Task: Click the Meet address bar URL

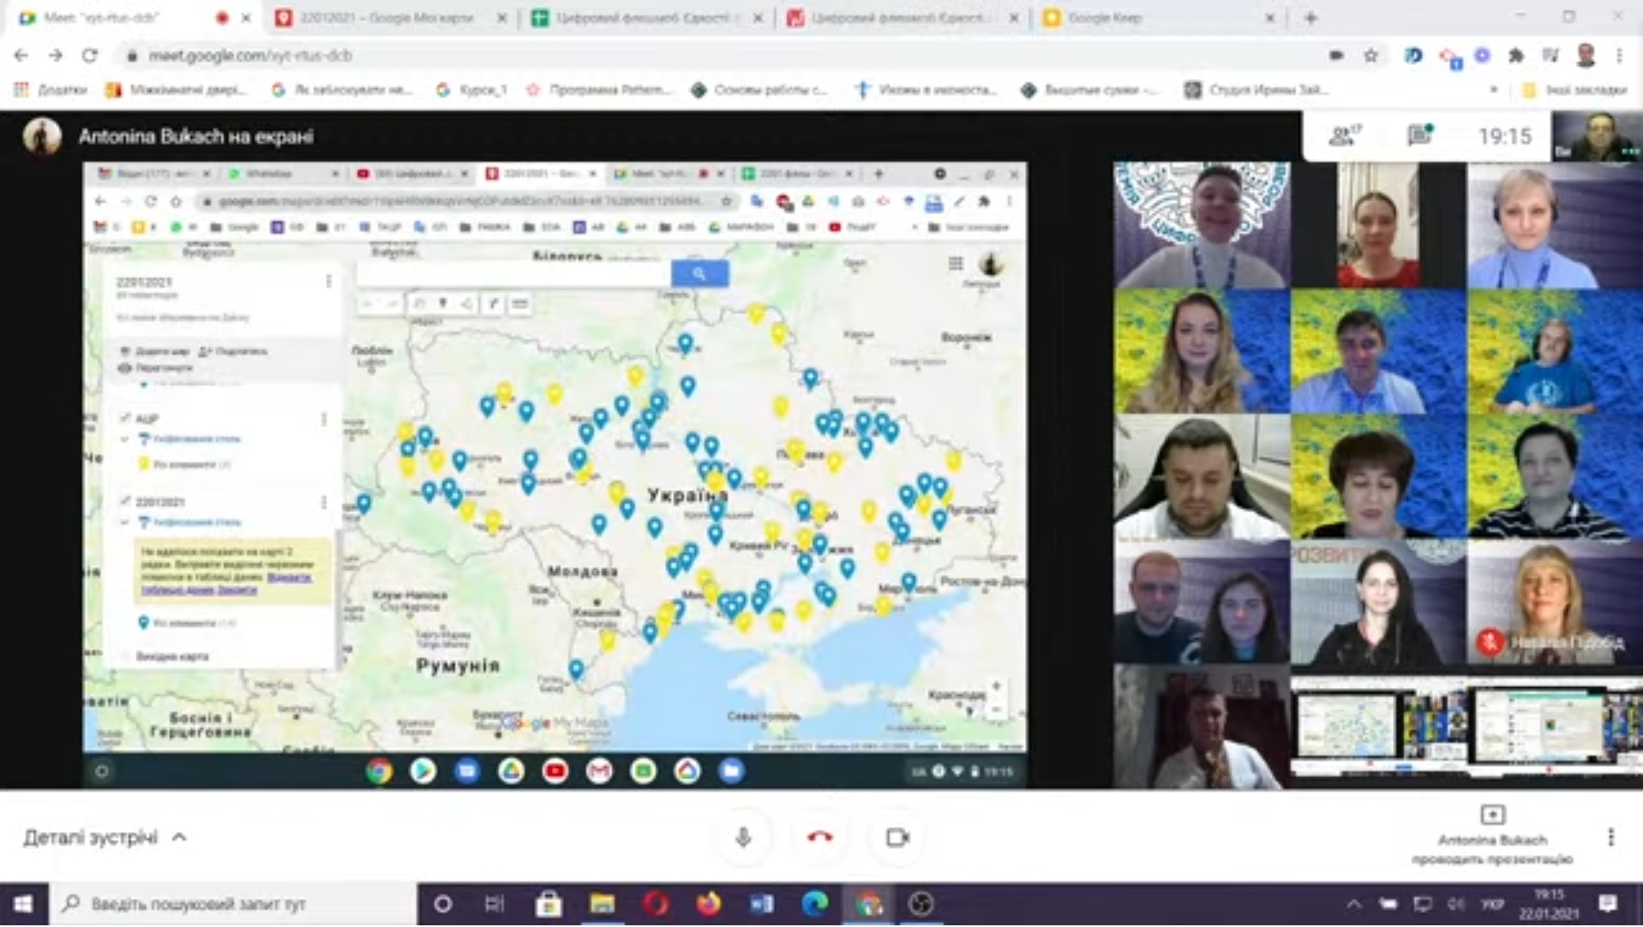Action: [x=250, y=56]
